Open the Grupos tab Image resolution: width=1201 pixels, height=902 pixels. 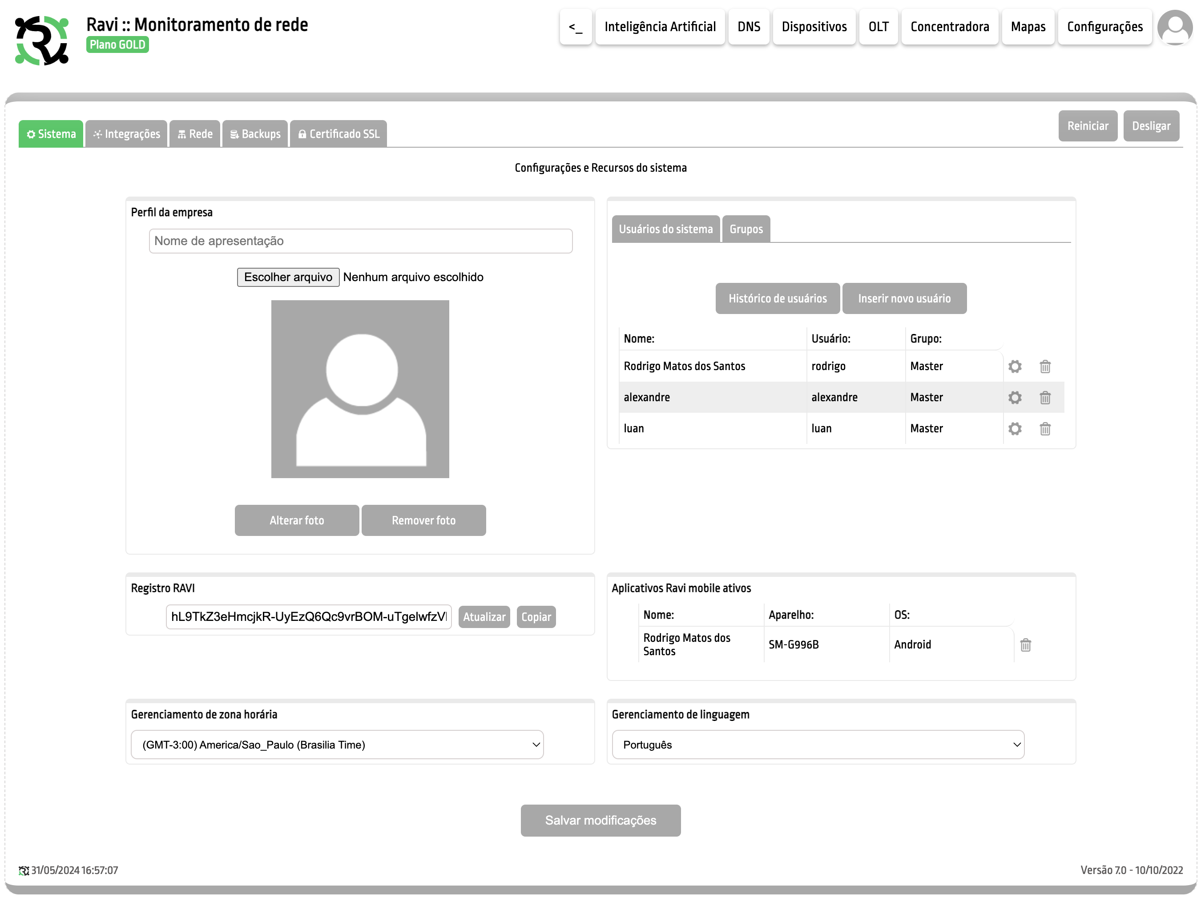746,229
